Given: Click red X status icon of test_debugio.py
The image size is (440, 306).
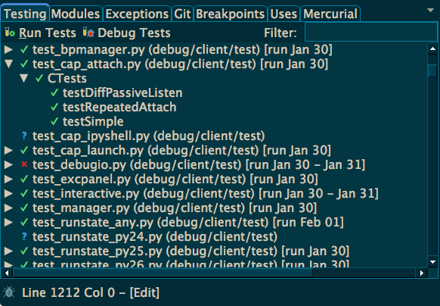Looking at the screenshot, I should point(24,164).
